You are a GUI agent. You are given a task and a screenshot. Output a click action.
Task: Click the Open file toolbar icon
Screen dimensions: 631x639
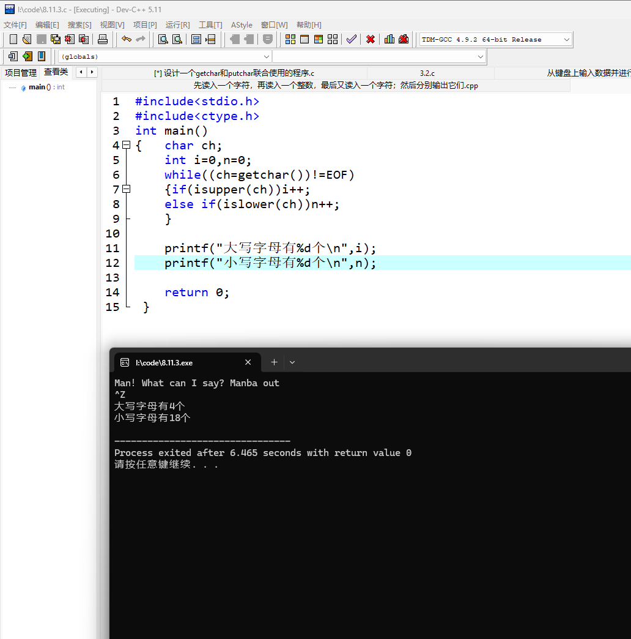[27, 39]
